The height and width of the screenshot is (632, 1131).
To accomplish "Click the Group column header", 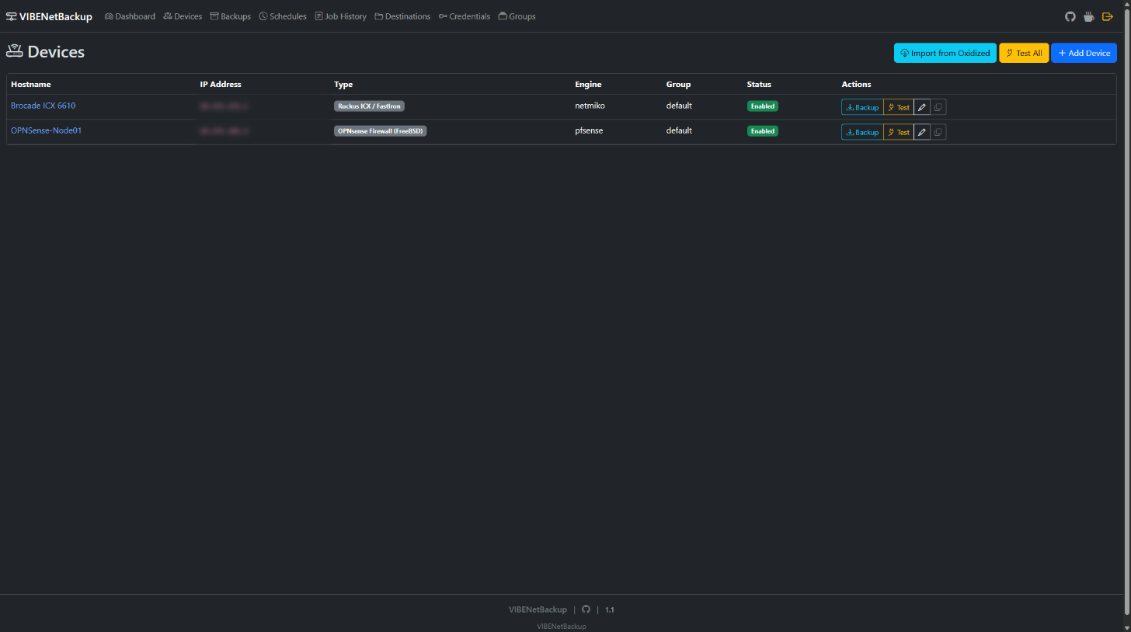I will tap(678, 84).
